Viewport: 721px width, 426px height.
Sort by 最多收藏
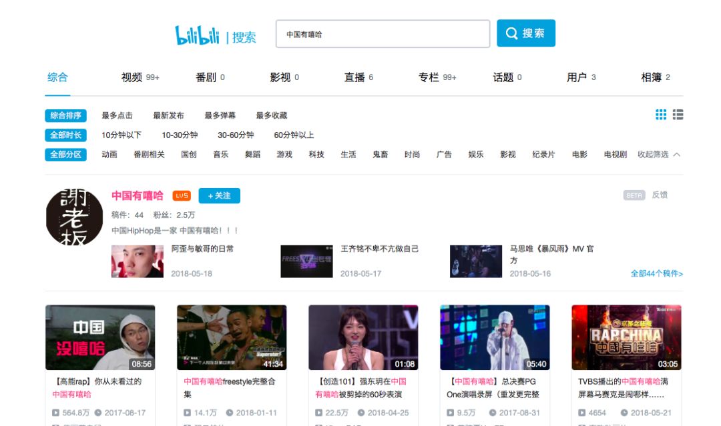click(271, 115)
